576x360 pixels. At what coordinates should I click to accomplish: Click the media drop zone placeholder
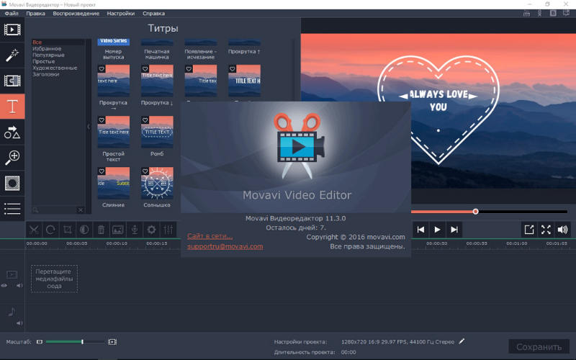point(55,279)
